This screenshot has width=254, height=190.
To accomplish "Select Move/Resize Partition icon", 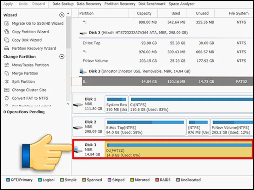I will click(x=7, y=65).
